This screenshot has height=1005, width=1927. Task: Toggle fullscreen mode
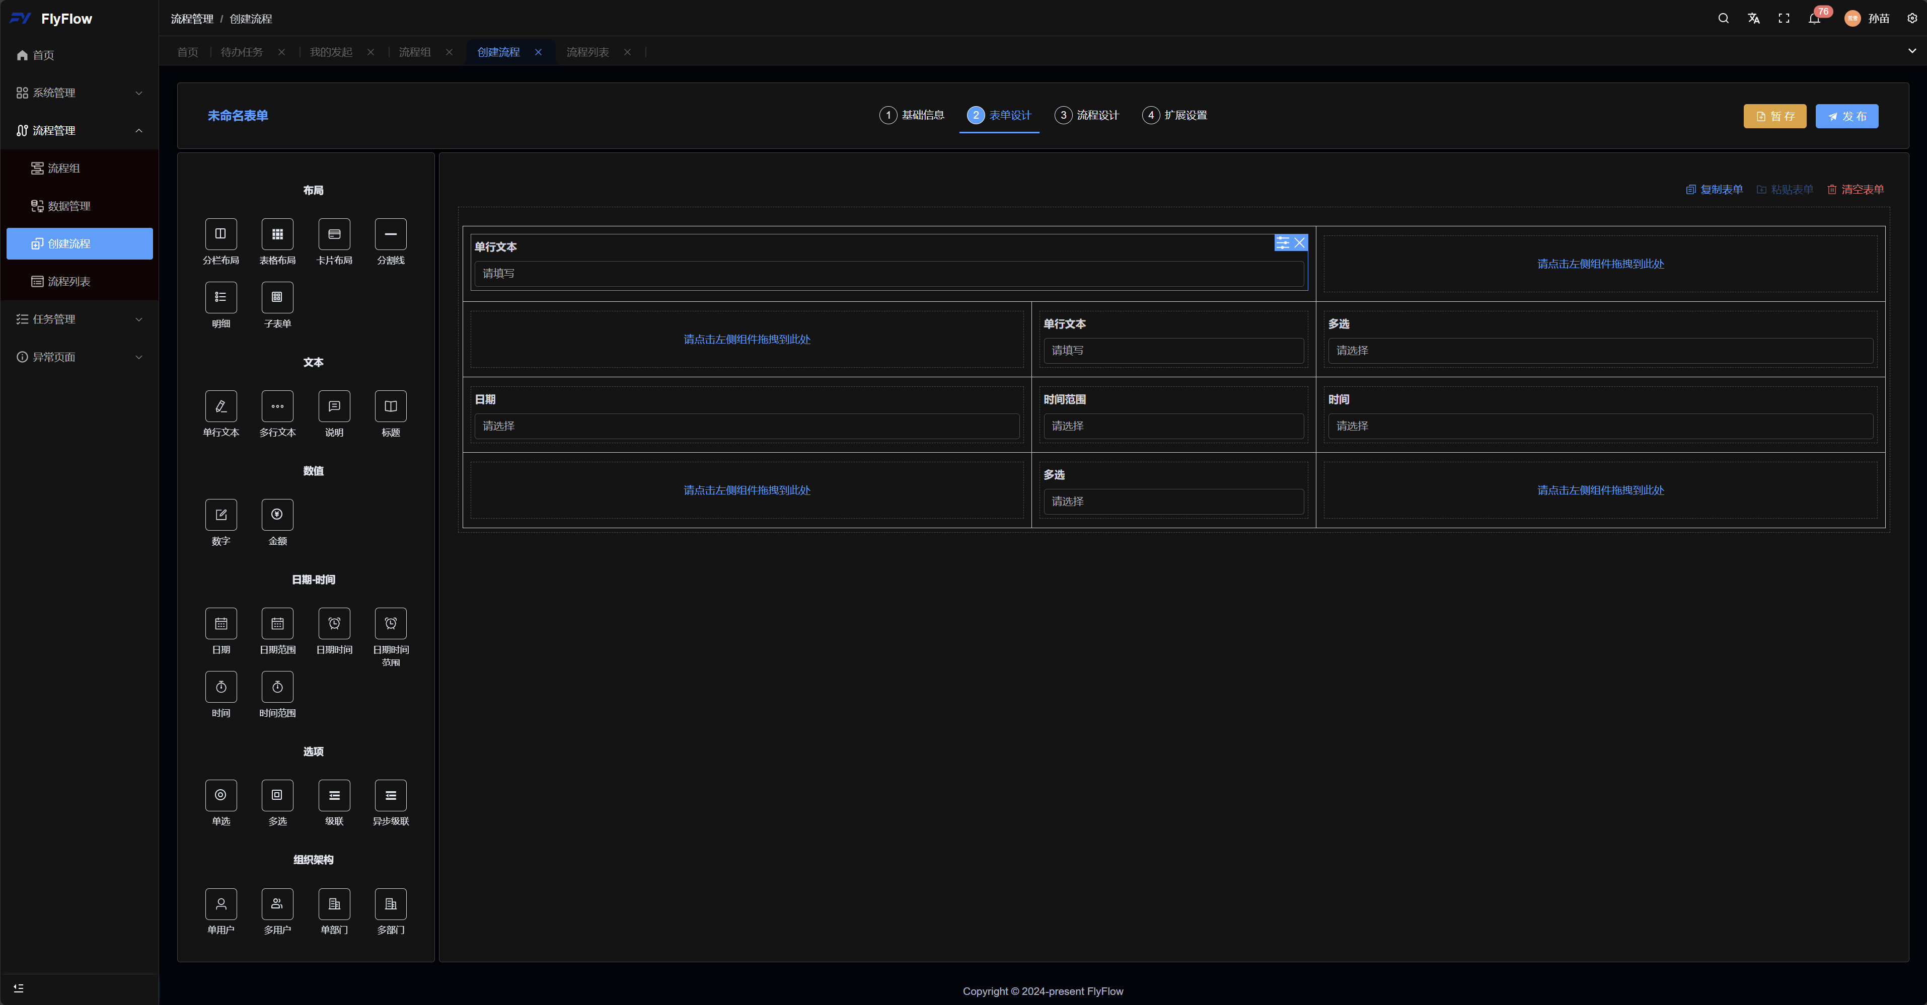(x=1784, y=18)
